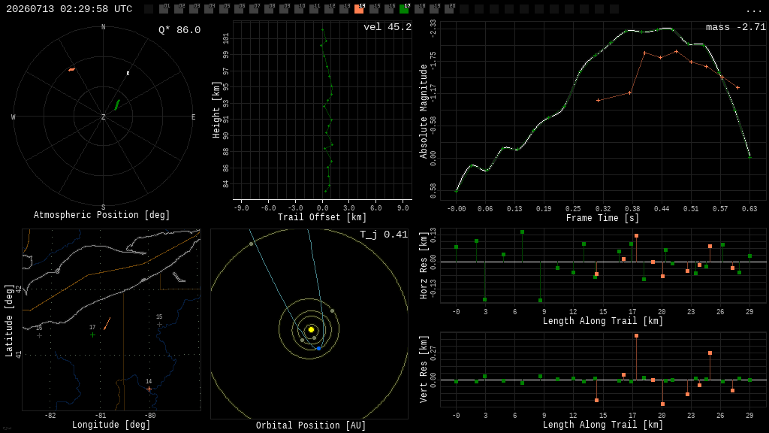Toggle station box 01 in top bar

(164, 9)
